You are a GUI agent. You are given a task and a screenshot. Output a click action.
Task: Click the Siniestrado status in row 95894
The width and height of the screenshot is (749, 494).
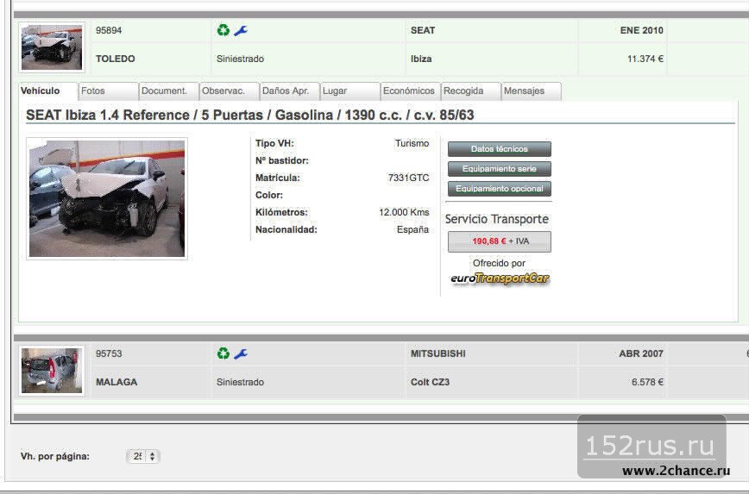tap(240, 59)
